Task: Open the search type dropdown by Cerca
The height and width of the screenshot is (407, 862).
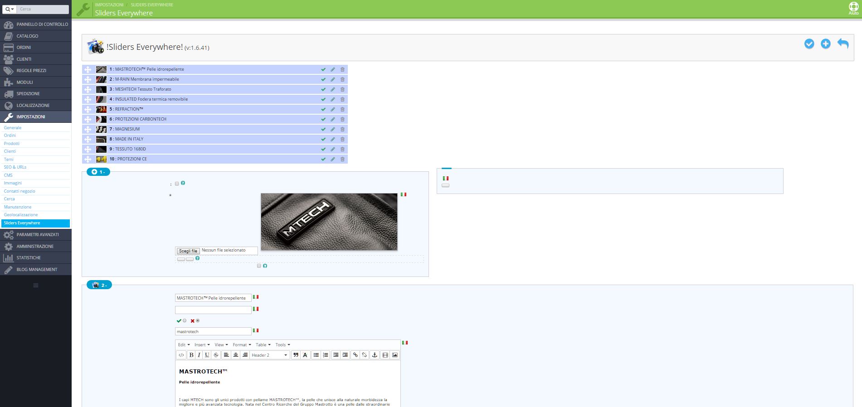Action: tap(10, 9)
